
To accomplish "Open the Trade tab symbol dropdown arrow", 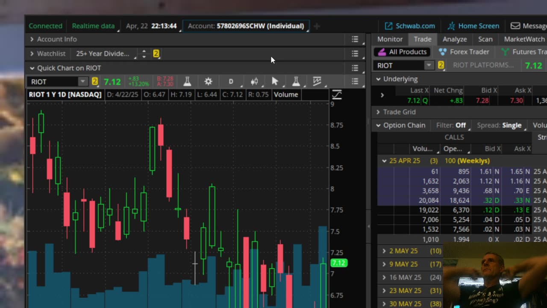I will click(x=429, y=65).
